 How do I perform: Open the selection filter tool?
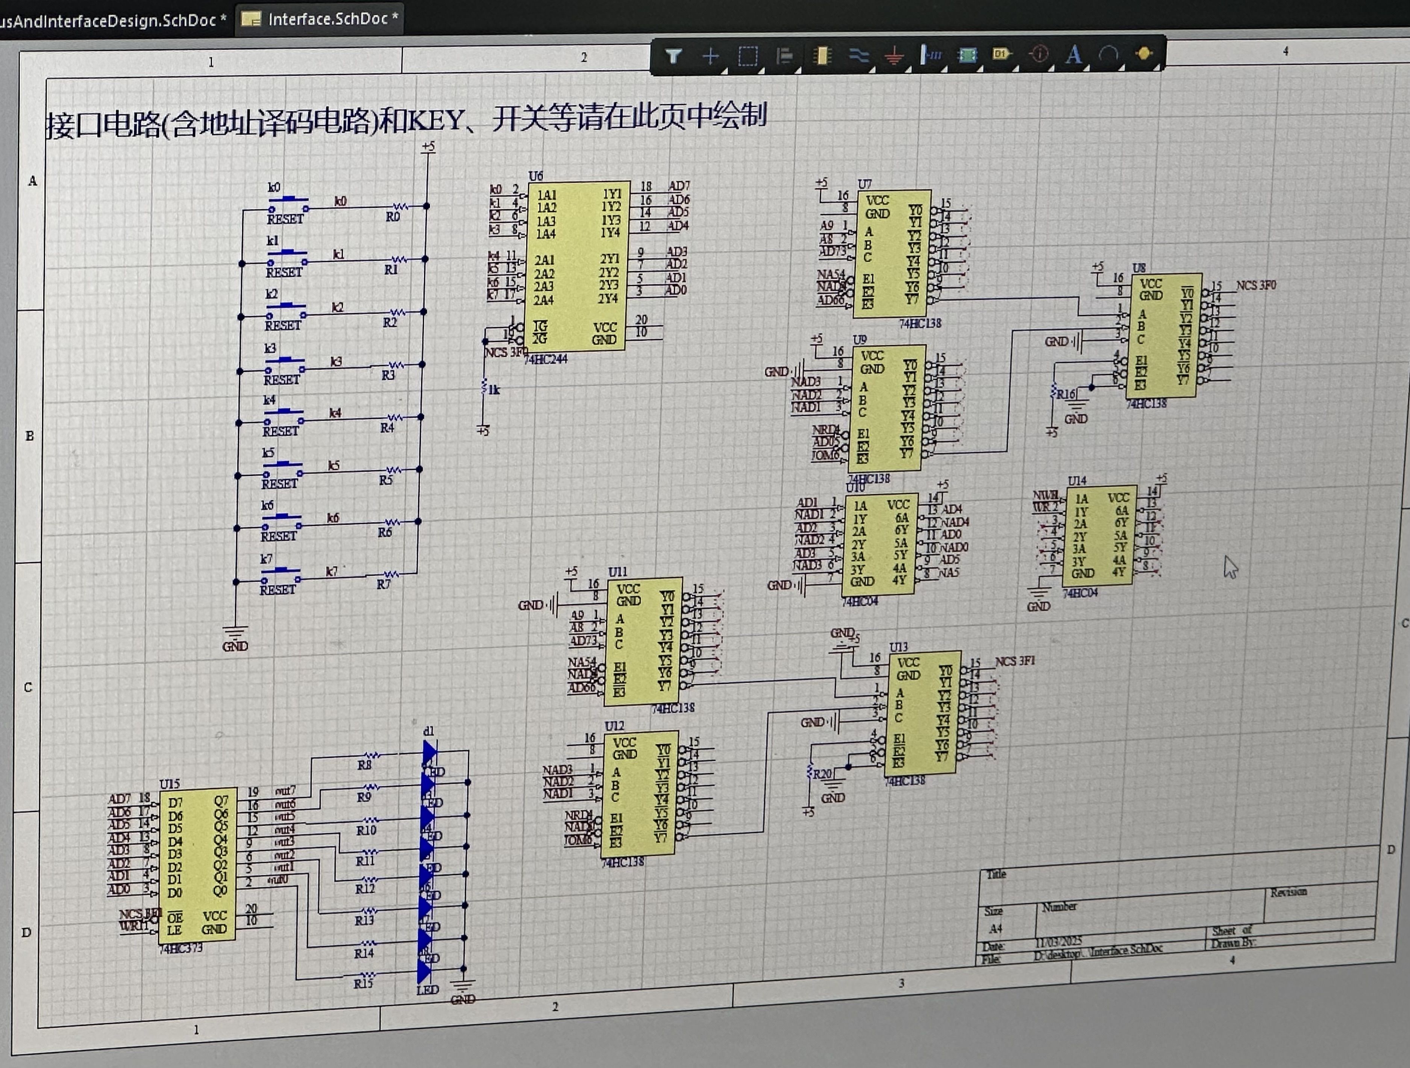pyautogui.click(x=673, y=56)
